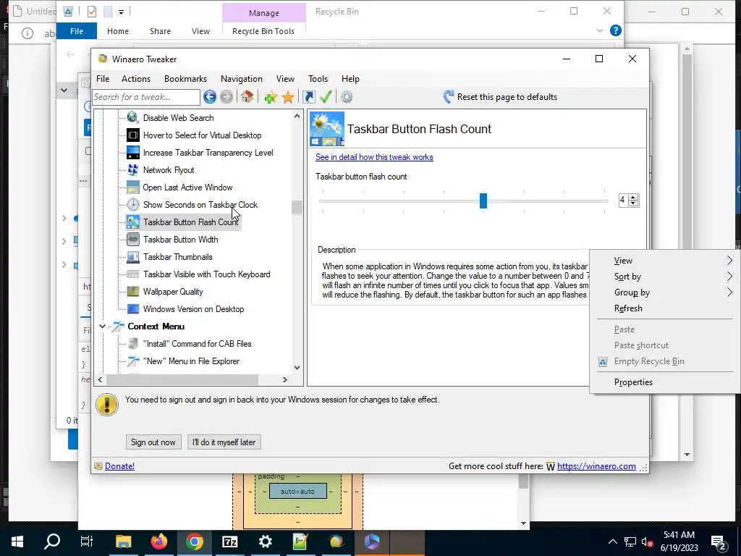Show hidden tray icons chevron

[x=612, y=542]
